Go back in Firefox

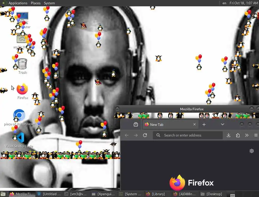[x=127, y=135]
